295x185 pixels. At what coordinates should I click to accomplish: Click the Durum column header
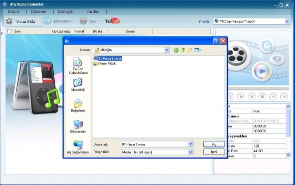pos(130,31)
